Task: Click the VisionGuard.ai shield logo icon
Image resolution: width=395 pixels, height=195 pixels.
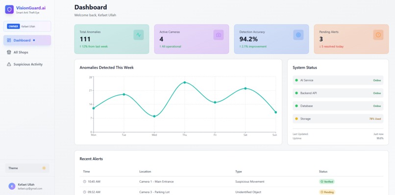Action: (9, 10)
